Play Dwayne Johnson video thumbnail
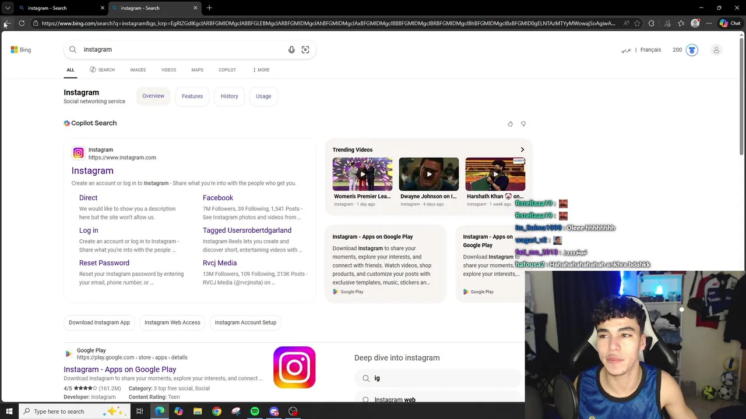746x419 pixels. coord(429,174)
